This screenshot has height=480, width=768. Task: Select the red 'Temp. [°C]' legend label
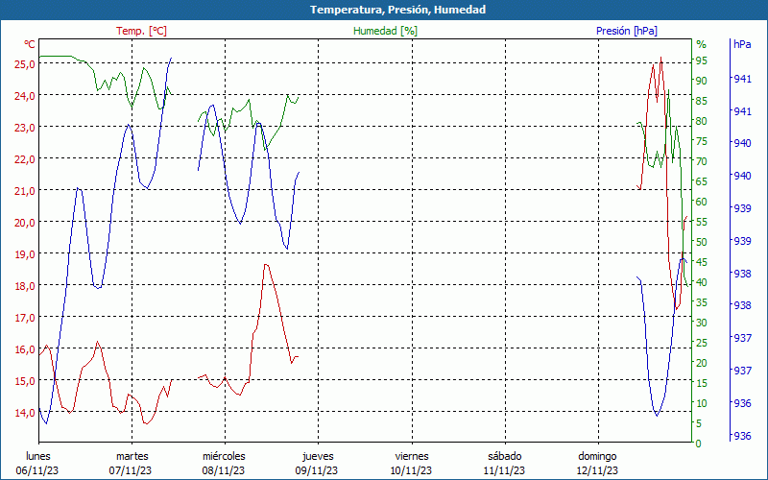point(141,31)
